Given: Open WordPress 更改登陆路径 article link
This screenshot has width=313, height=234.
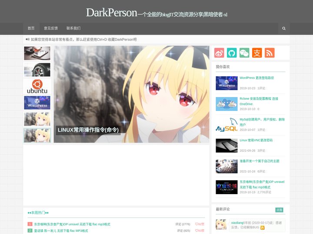Looking at the screenshot, I should tap(256, 78).
